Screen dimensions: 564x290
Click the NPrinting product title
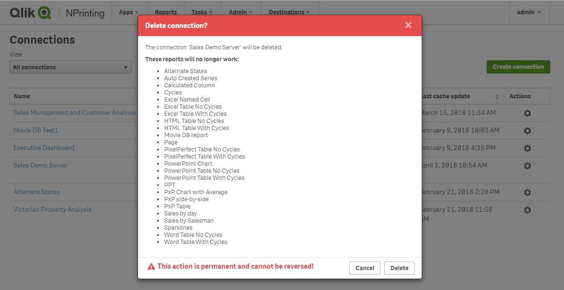click(85, 13)
